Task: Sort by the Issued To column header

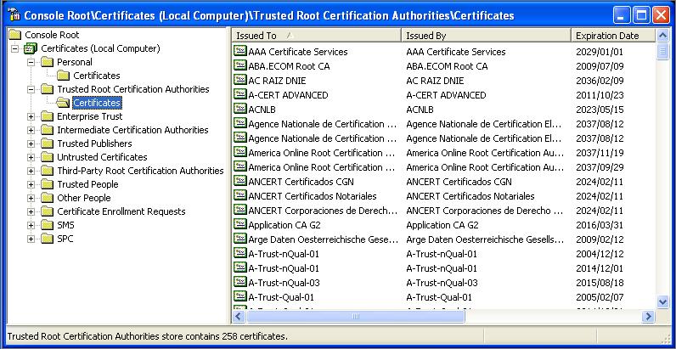Action: tap(317, 36)
